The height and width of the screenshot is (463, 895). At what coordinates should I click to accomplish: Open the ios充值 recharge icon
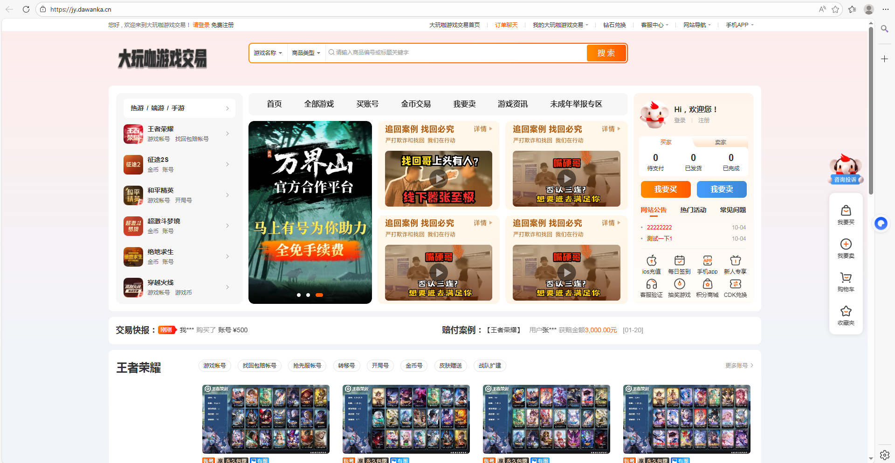651,264
